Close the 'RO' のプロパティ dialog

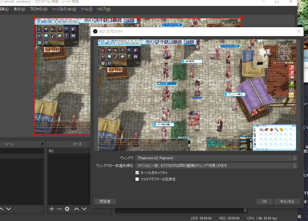pyautogui.click(x=299, y=31)
